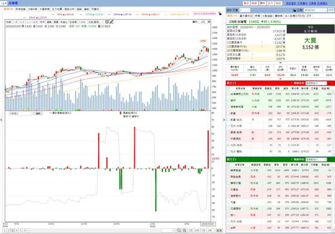Open the 新聞 tab in right panel

point(258,16)
